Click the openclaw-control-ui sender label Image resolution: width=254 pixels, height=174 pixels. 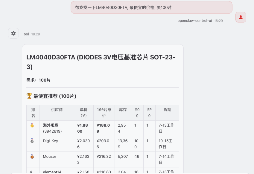point(194,21)
